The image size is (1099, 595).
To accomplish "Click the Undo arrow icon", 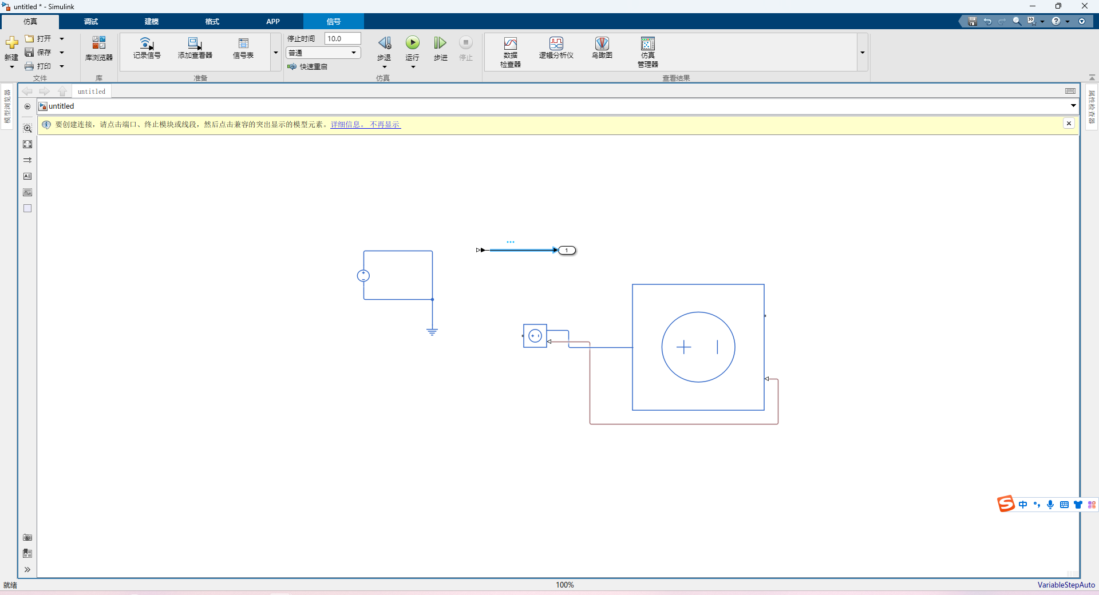I will coord(987,21).
